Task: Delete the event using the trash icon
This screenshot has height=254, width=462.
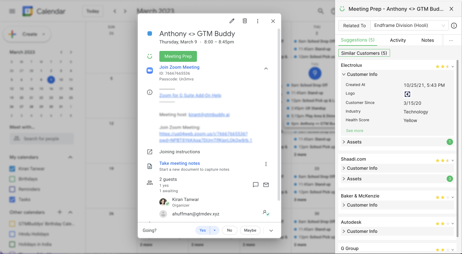Action: click(244, 20)
